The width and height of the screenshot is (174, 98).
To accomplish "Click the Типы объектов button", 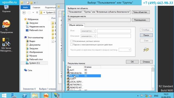I will tap(141, 12).
